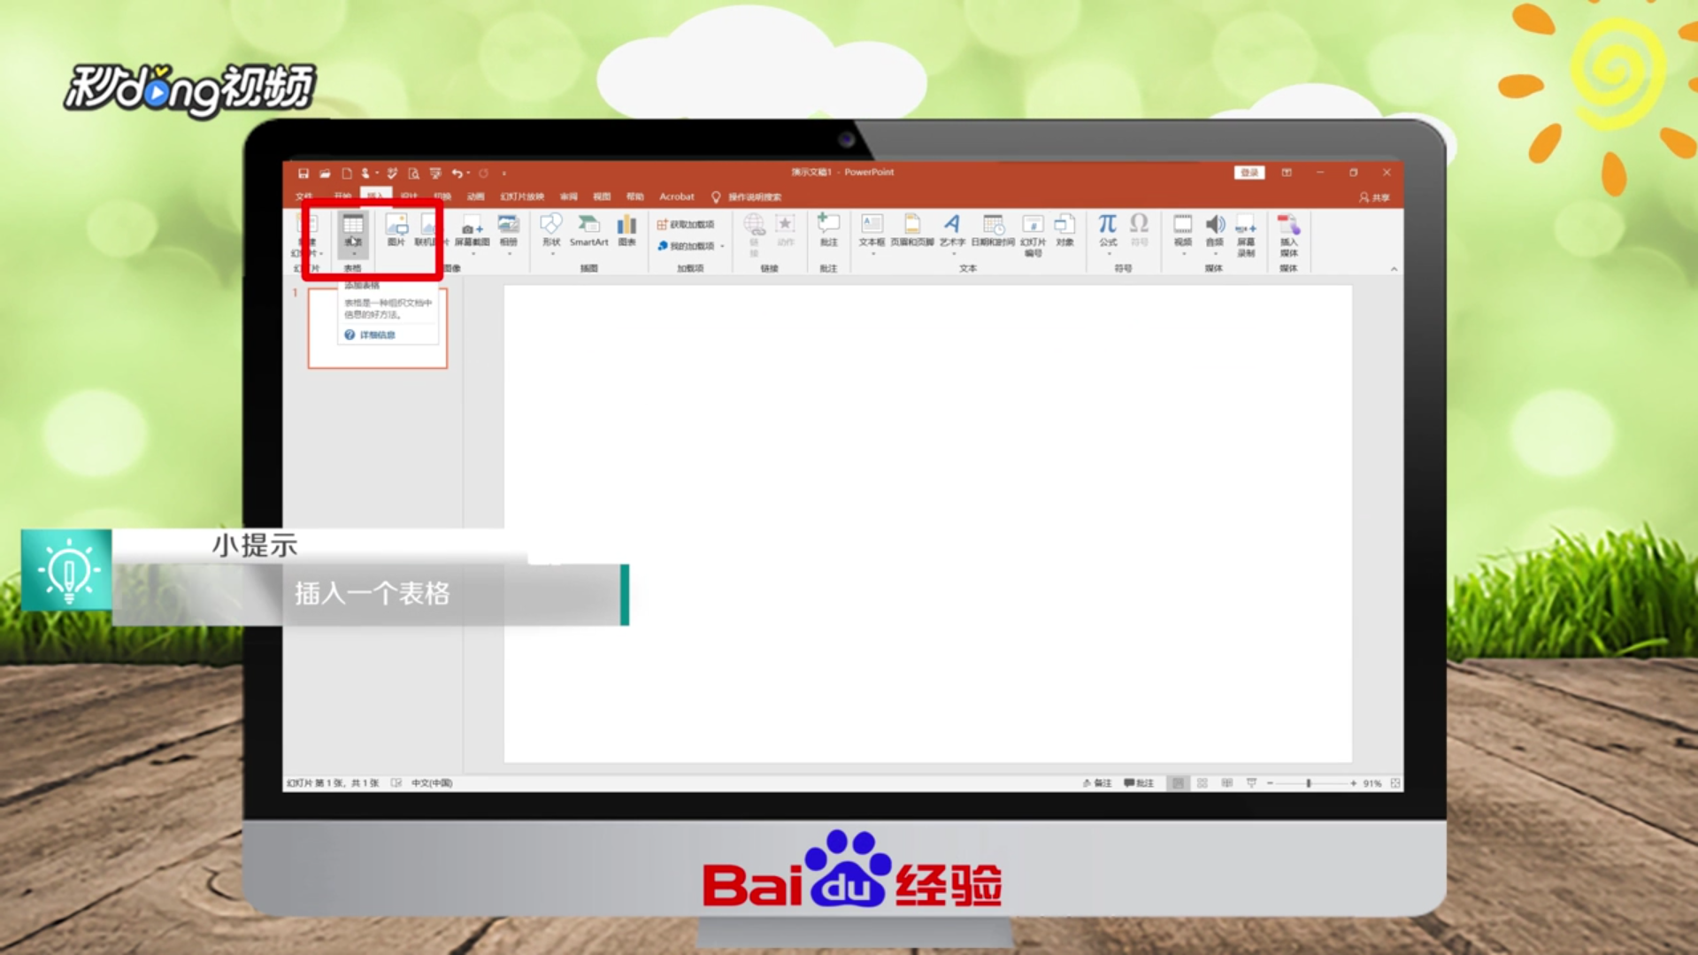Viewport: 1698px width, 955px height.
Task: Click the Save icon in quick access toolbar
Action: (x=303, y=173)
